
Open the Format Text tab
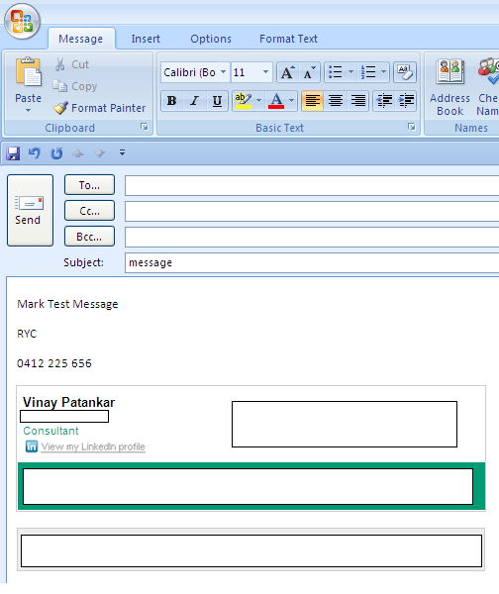[288, 39]
